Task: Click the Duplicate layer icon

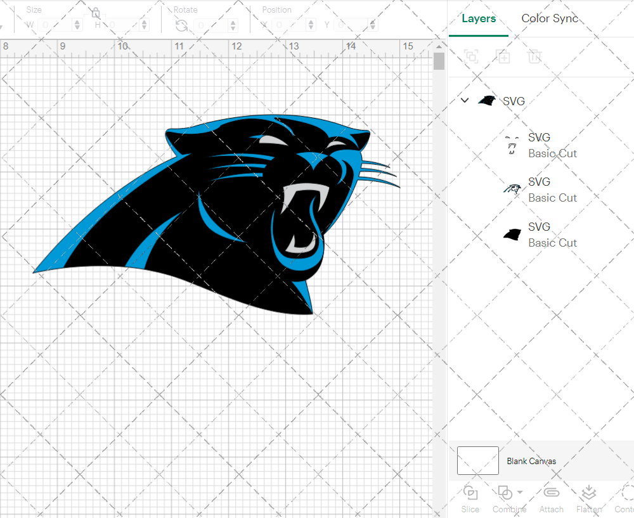Action: point(503,56)
